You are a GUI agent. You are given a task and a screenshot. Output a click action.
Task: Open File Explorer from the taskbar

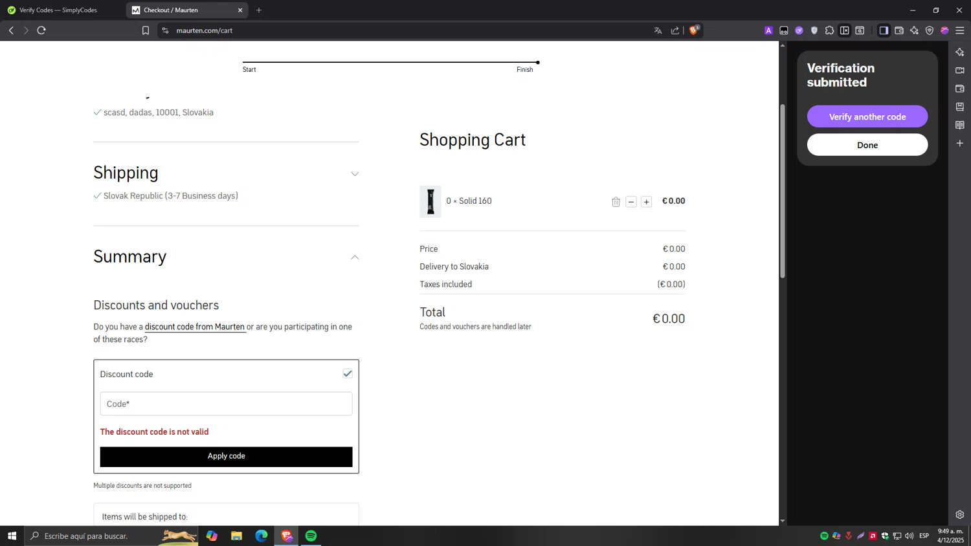tap(236, 536)
